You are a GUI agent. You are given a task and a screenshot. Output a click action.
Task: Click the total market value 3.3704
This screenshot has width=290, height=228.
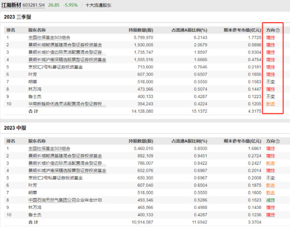(255, 222)
